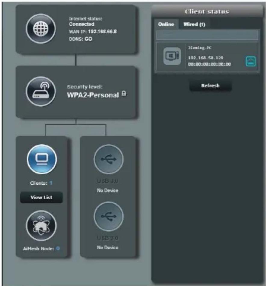Click the AiMesh Node: 0 label

(x=41, y=248)
